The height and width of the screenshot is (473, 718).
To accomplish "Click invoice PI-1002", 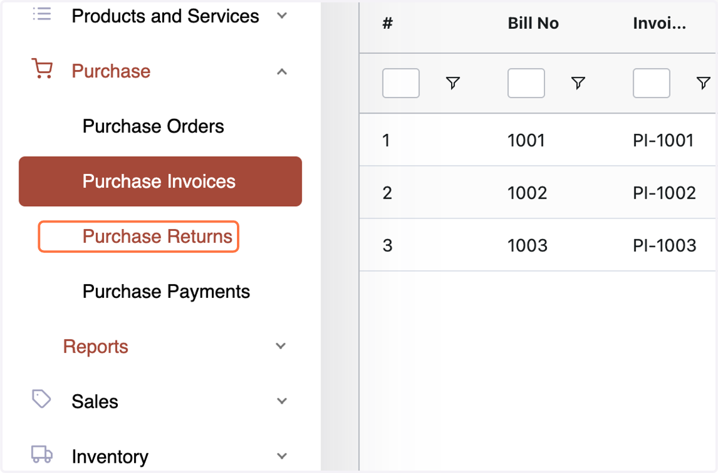I will pos(665,193).
